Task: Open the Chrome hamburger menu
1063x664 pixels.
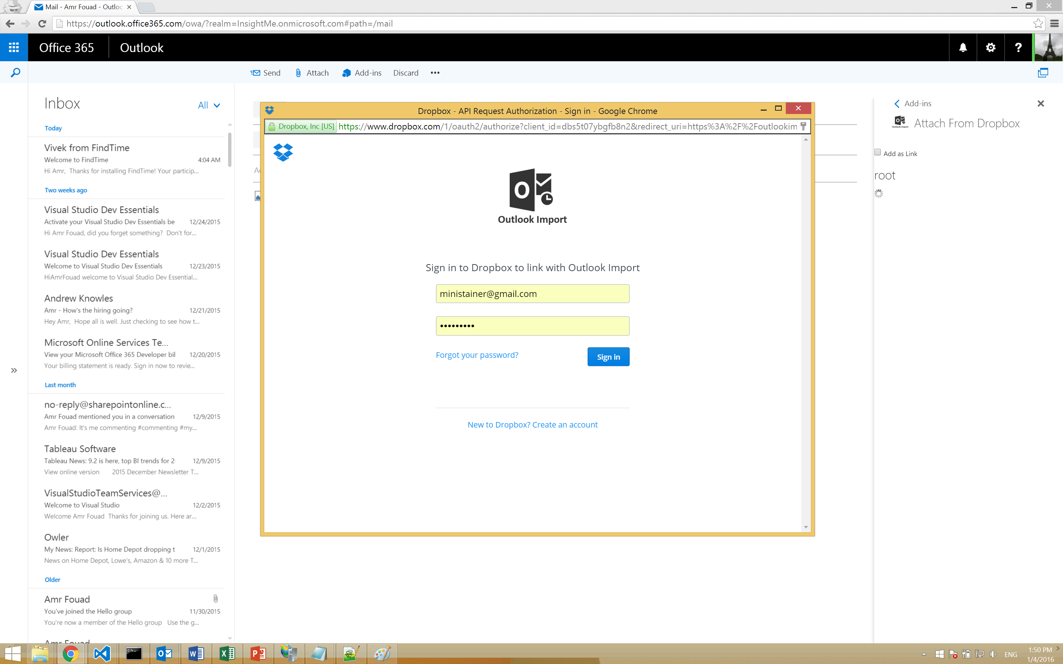Action: pyautogui.click(x=1054, y=24)
